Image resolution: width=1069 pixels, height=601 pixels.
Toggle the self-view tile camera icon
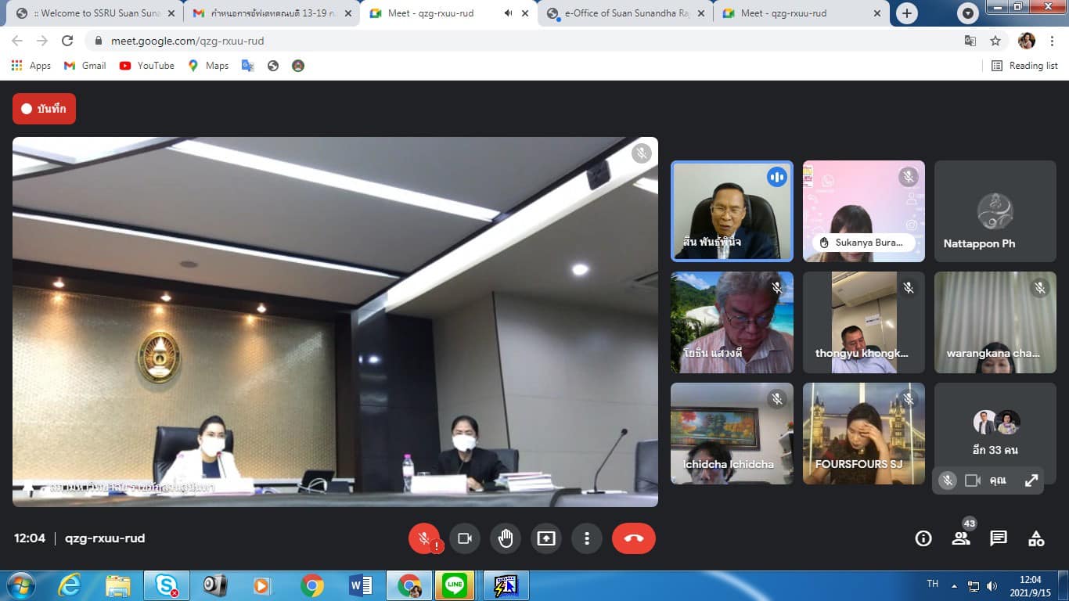point(973,480)
